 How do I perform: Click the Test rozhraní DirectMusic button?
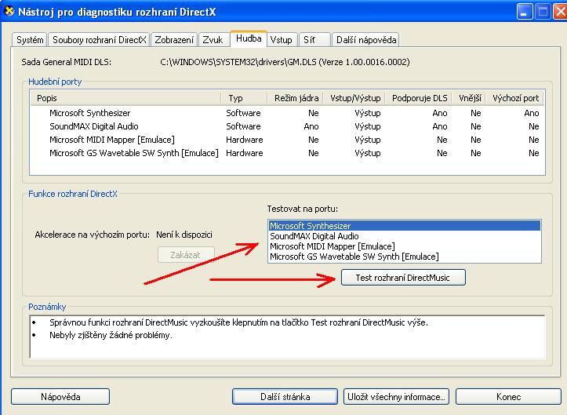[x=403, y=278]
